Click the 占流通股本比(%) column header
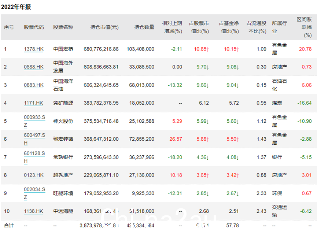Viewport: 317px width, 230px height. [x=257, y=27]
